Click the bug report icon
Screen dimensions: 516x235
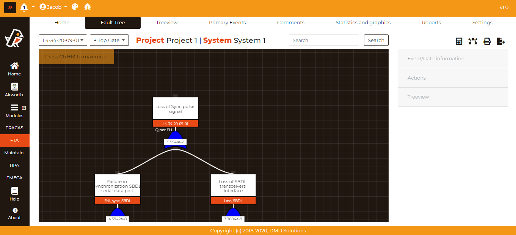(88, 7)
